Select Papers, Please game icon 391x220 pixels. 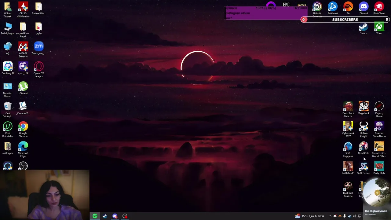379,110
